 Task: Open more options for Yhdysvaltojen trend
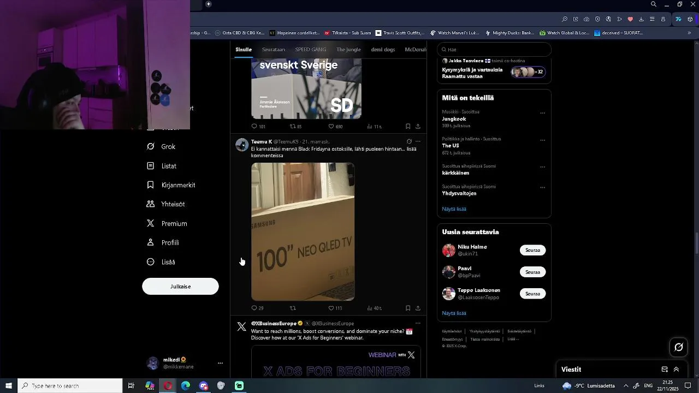(542, 187)
